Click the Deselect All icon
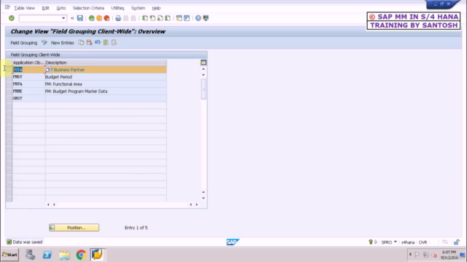The width and height of the screenshot is (467, 262). (x=114, y=43)
